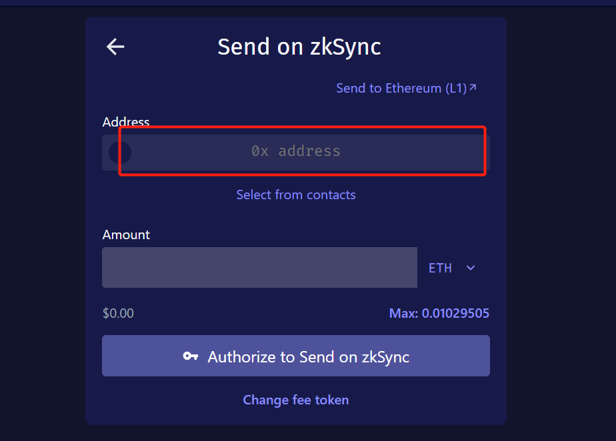Viewport: 616px width, 441px height.
Task: Click the "Max:" label text
Action: click(x=403, y=313)
